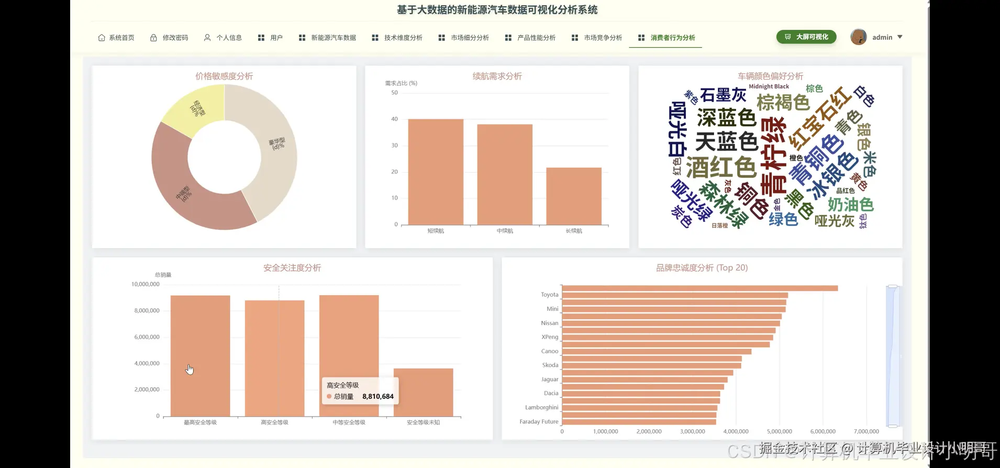1000x468 pixels.
Task: Click the grid icon next to 用户
Action: (261, 38)
